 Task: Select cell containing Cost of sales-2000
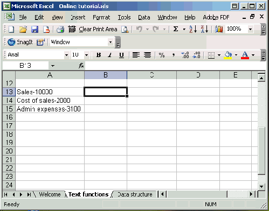(50, 100)
